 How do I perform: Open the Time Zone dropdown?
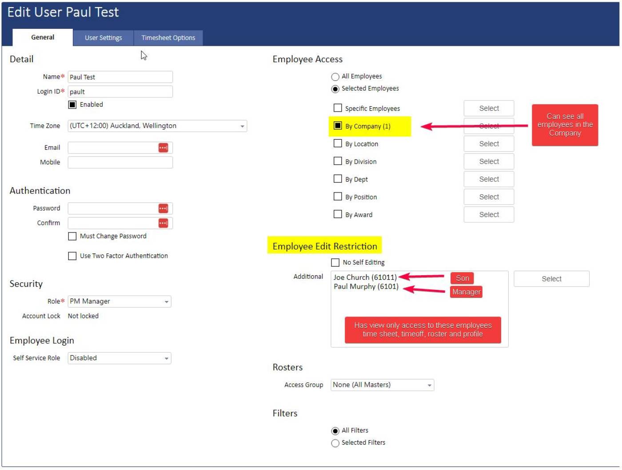242,126
